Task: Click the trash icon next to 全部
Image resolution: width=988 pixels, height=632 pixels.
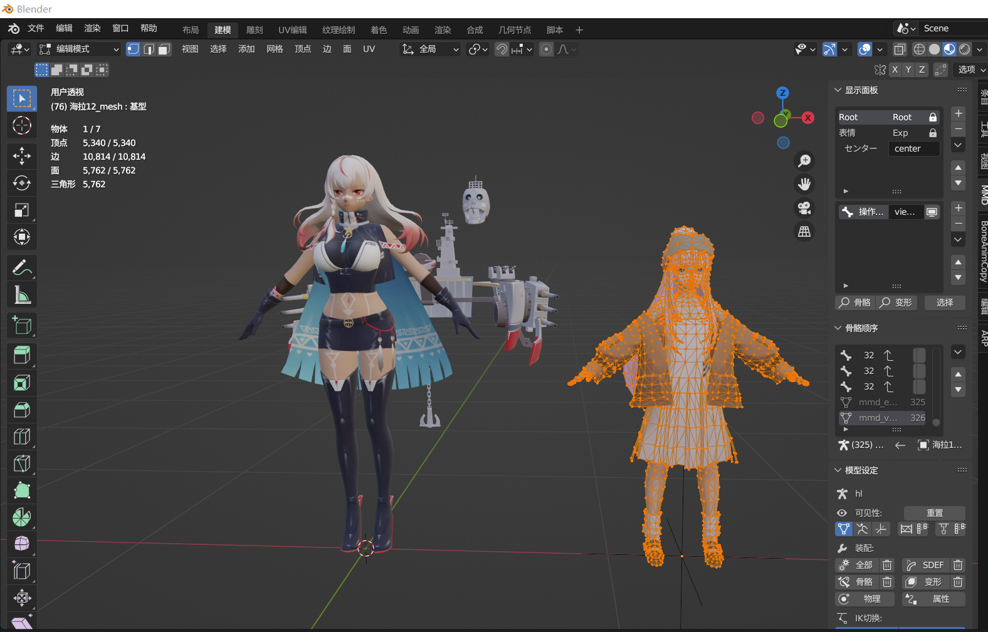Action: tap(887, 565)
